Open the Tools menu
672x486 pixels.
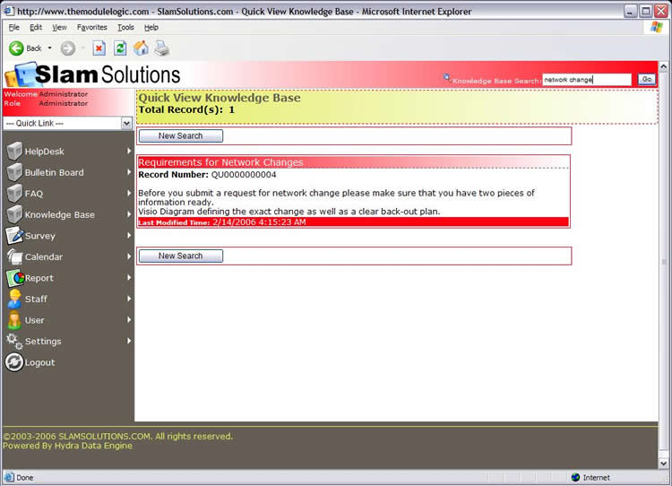pos(126,28)
